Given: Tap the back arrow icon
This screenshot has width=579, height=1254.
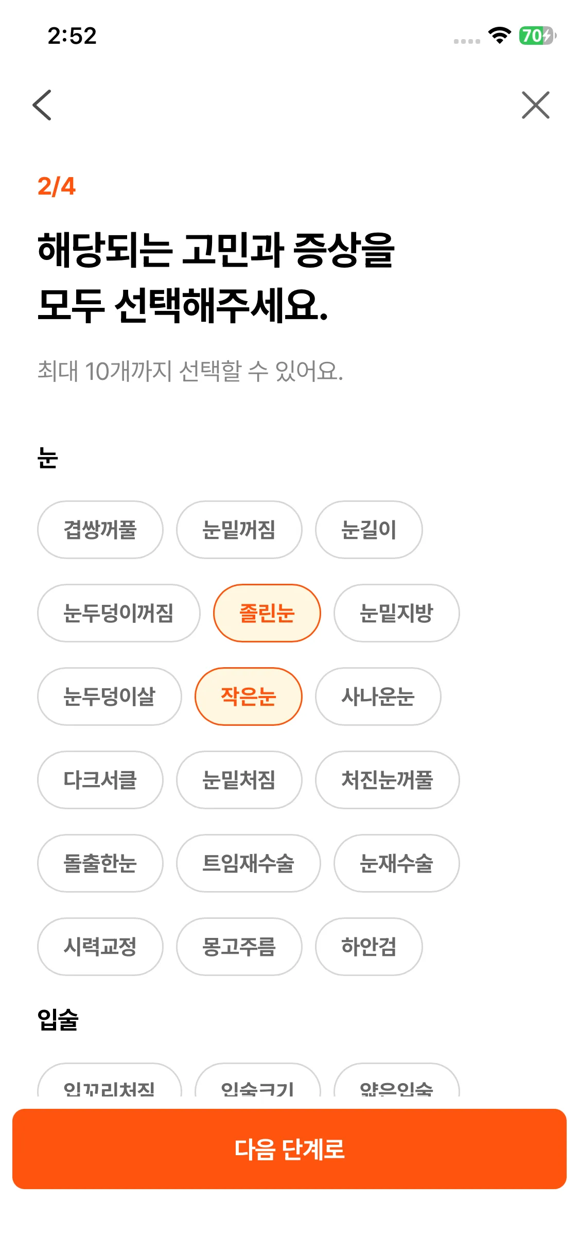Looking at the screenshot, I should click(42, 105).
